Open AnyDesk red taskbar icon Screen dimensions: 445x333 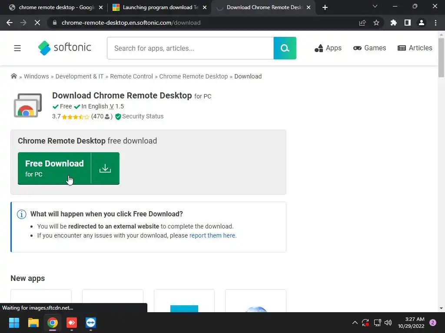tap(72, 323)
